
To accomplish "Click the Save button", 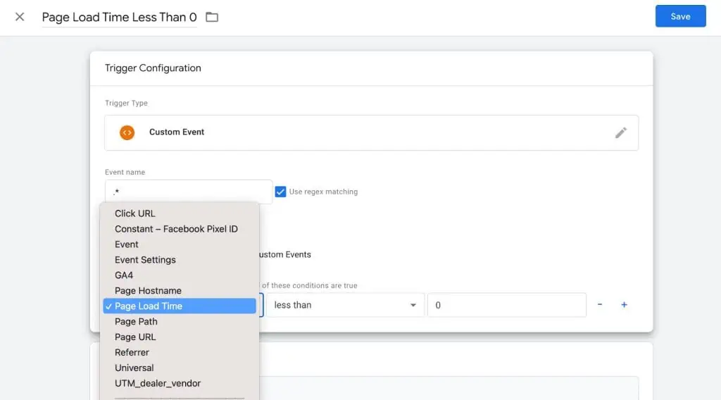I will [x=680, y=16].
